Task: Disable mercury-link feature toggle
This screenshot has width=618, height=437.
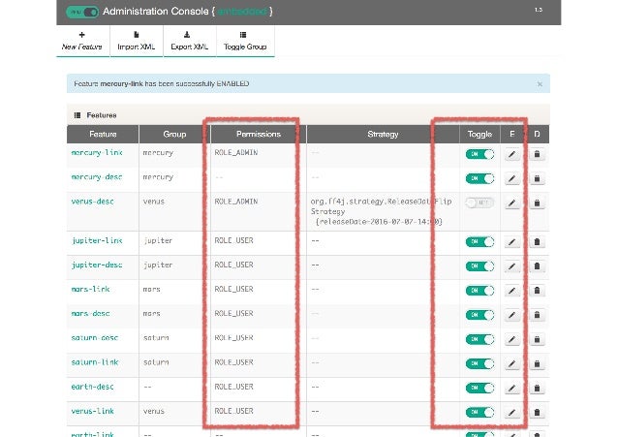Action: pos(479,154)
